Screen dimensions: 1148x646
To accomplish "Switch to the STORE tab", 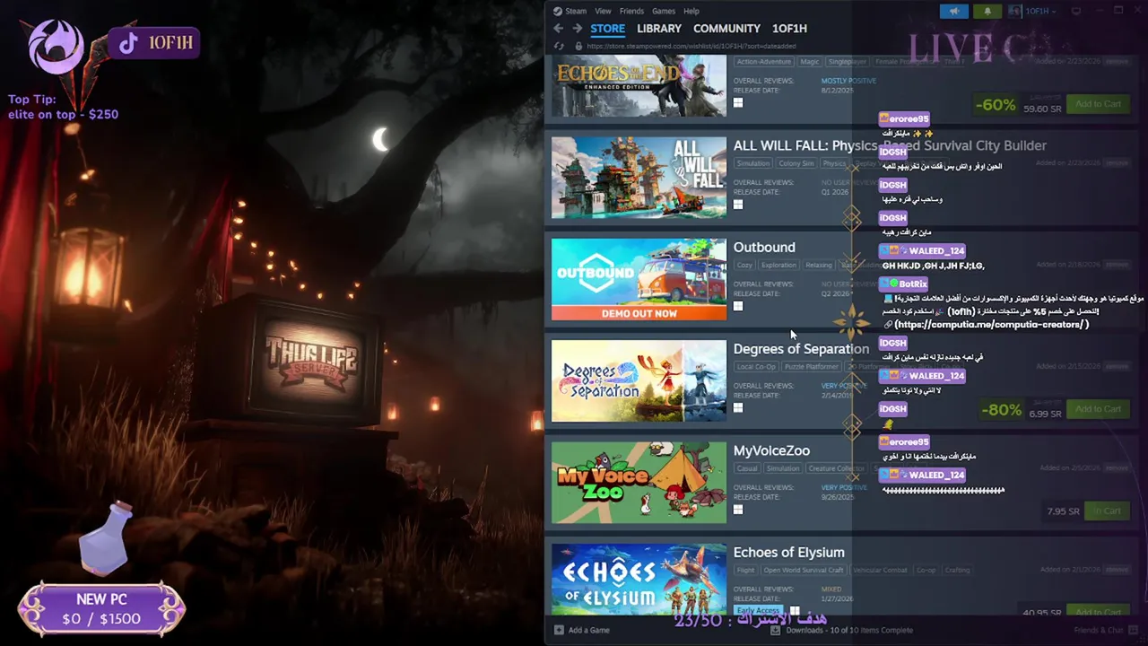I will [x=607, y=29].
